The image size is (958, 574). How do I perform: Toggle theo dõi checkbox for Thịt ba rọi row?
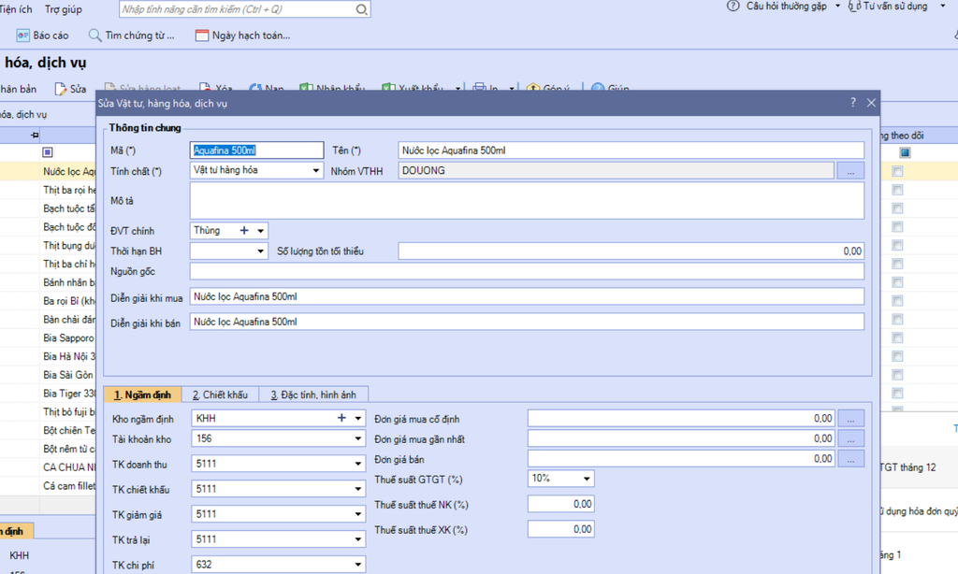(897, 190)
